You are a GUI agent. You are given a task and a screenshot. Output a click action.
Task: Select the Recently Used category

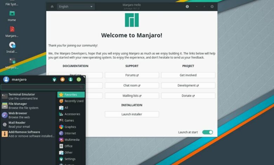[x=71, y=101]
